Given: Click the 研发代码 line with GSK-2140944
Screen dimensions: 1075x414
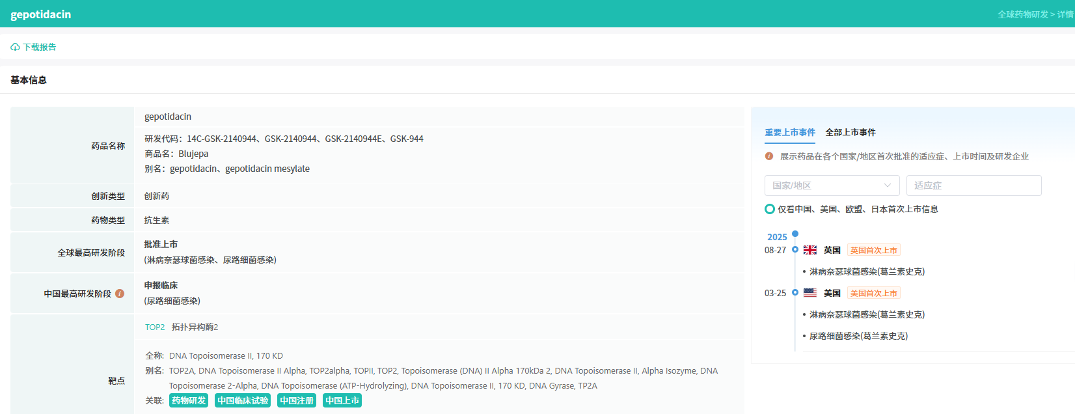Looking at the screenshot, I should click(284, 139).
